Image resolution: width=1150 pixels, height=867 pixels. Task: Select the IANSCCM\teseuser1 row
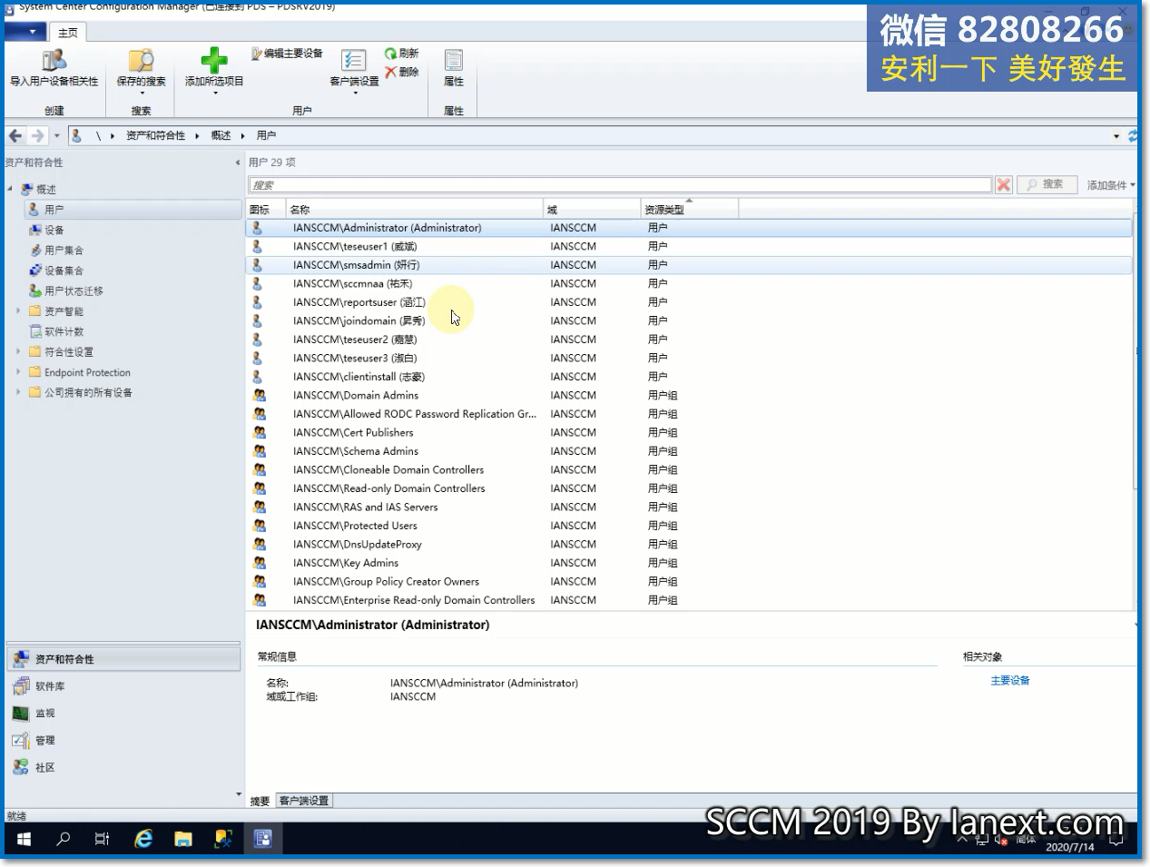point(689,246)
